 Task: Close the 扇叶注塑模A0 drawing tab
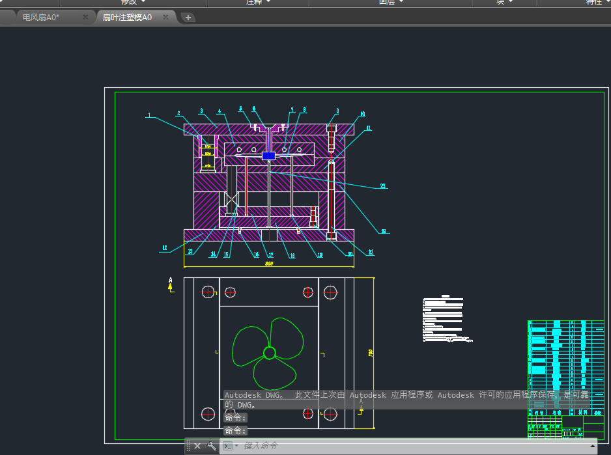[x=165, y=17]
